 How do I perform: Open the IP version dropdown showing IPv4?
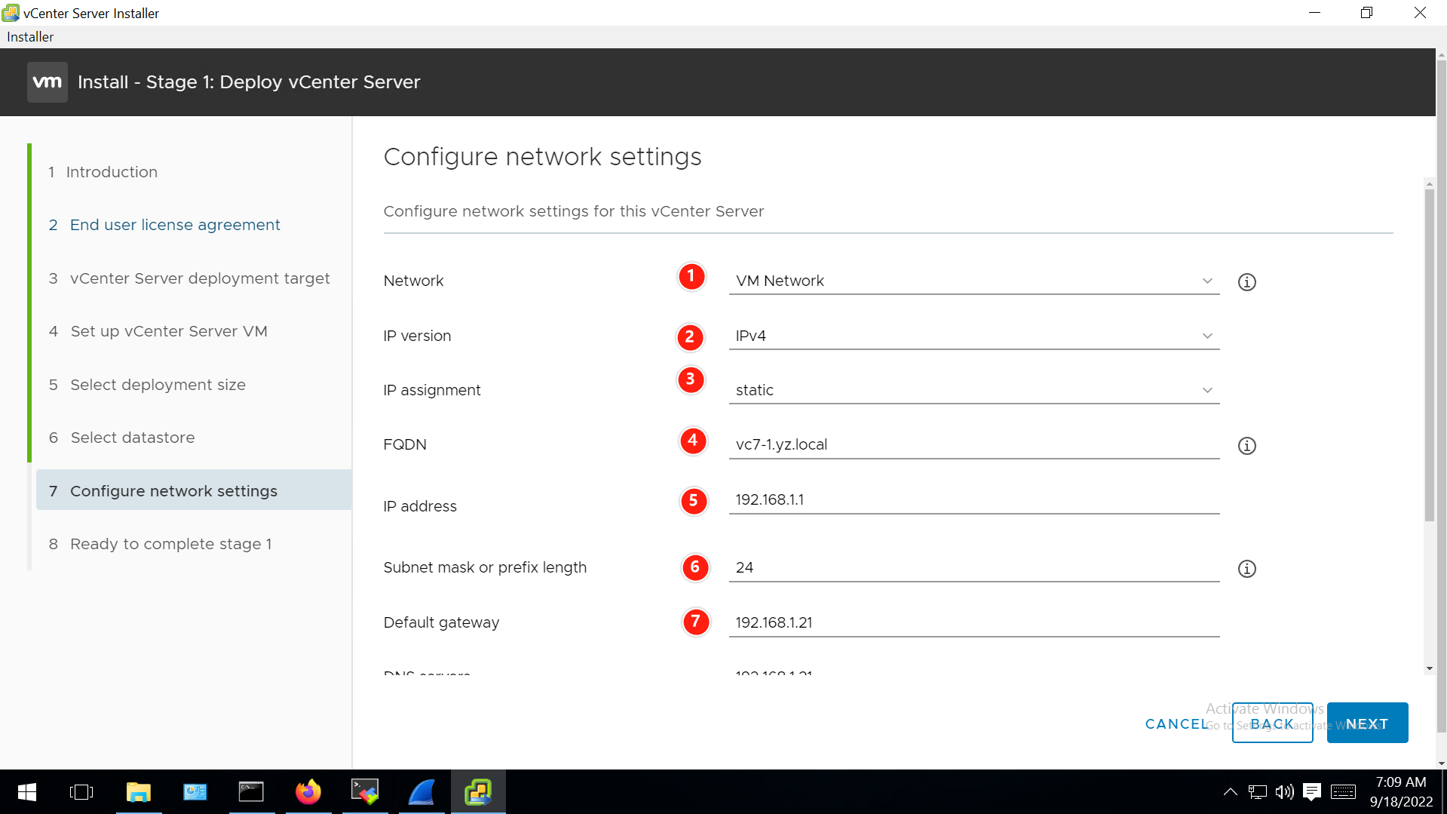pyautogui.click(x=974, y=336)
